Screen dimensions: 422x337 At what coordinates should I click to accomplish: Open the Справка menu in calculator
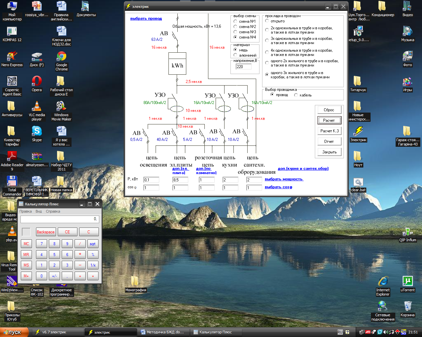[53, 211]
